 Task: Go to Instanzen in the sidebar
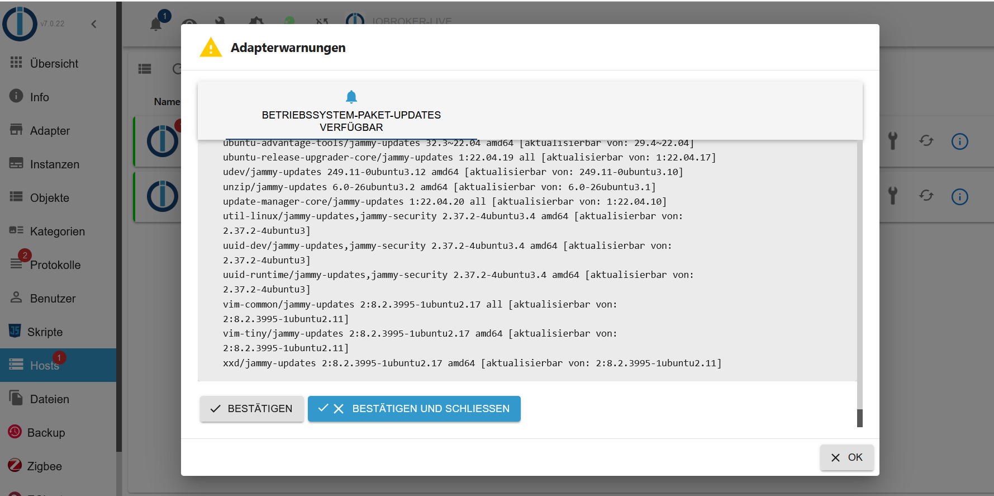click(x=54, y=164)
